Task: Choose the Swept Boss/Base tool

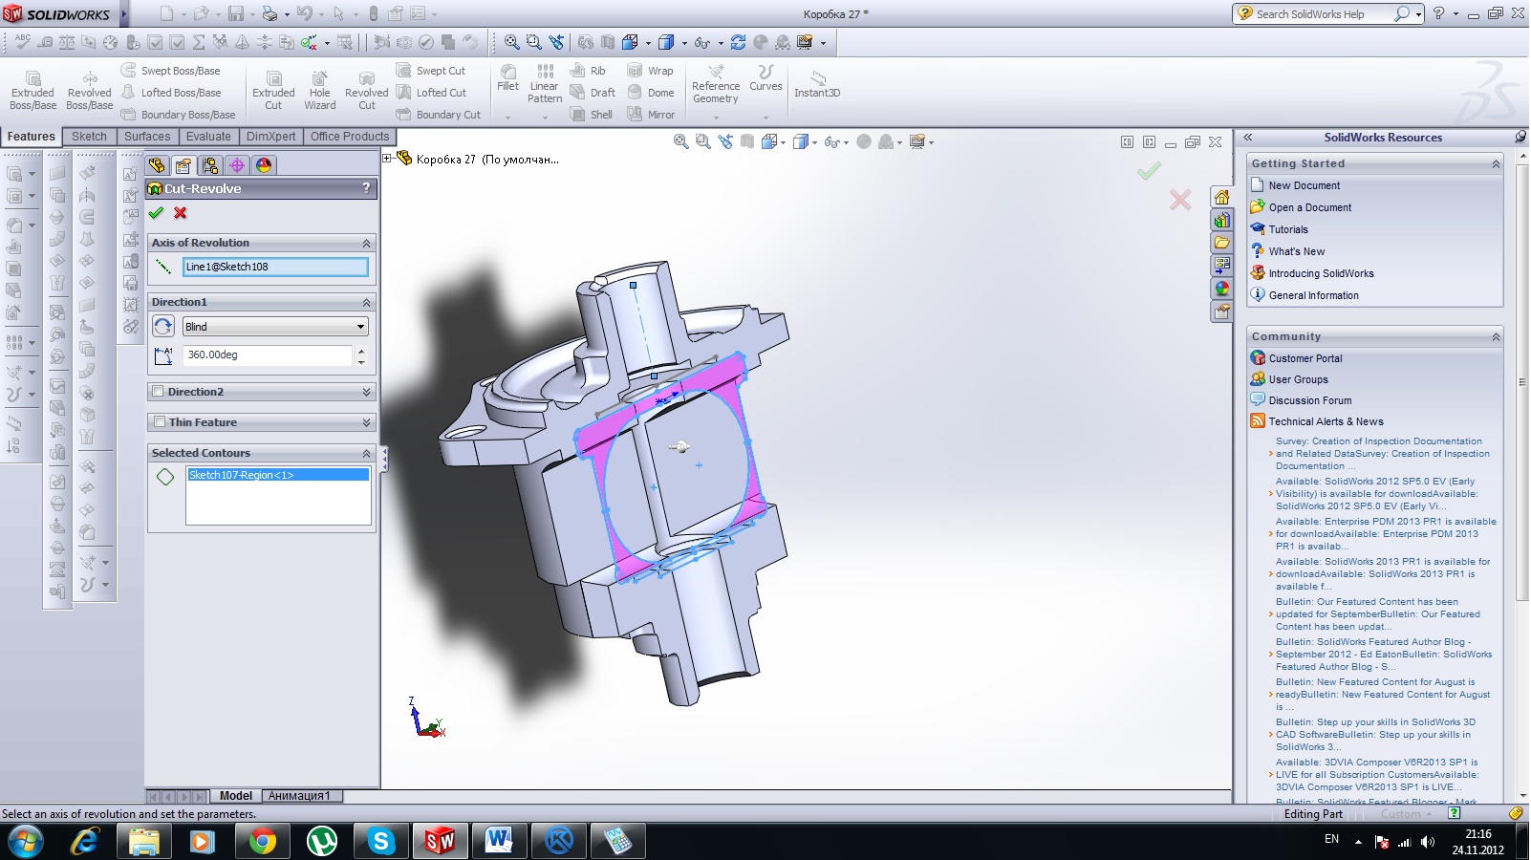Action: (170, 71)
